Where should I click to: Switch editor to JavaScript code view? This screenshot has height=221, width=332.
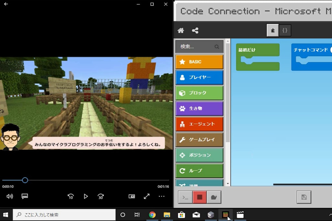point(285,30)
